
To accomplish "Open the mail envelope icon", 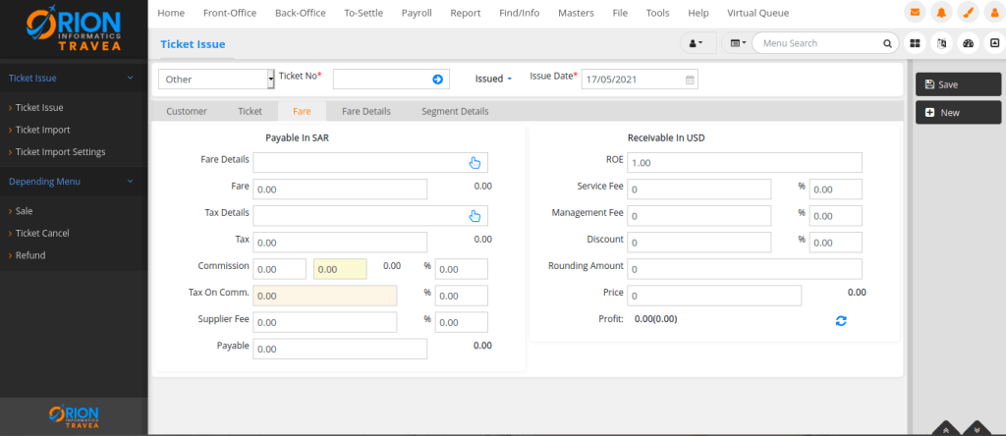I will point(915,13).
